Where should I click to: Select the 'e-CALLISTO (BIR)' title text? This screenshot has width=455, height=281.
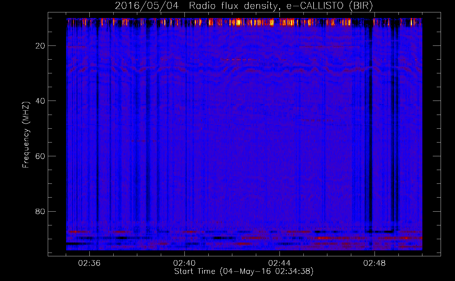[x=330, y=6]
